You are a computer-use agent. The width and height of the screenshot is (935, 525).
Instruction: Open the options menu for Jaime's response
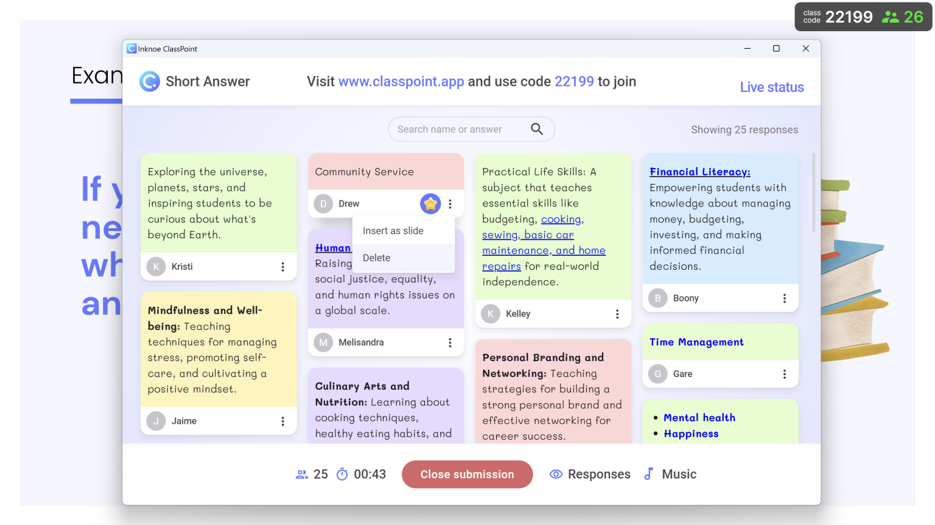(282, 421)
